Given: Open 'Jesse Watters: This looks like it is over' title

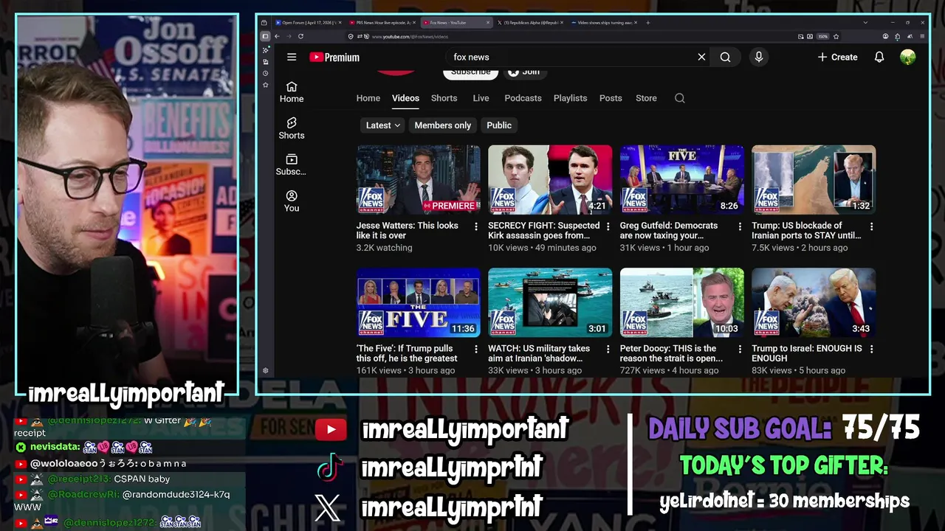Looking at the screenshot, I should point(408,231).
